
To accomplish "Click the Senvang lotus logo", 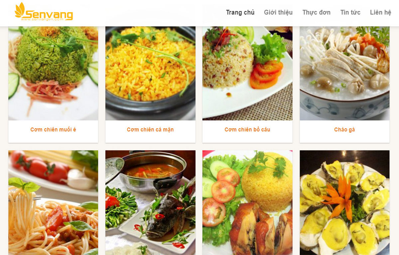I will [44, 12].
